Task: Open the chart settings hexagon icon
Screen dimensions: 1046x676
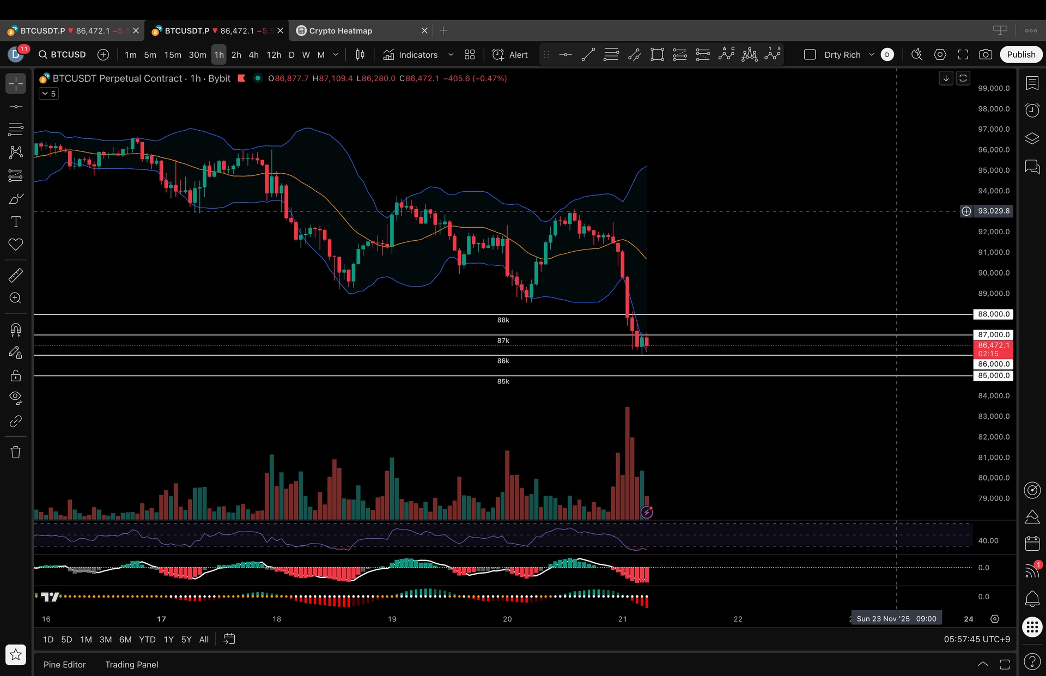Action: 940,54
